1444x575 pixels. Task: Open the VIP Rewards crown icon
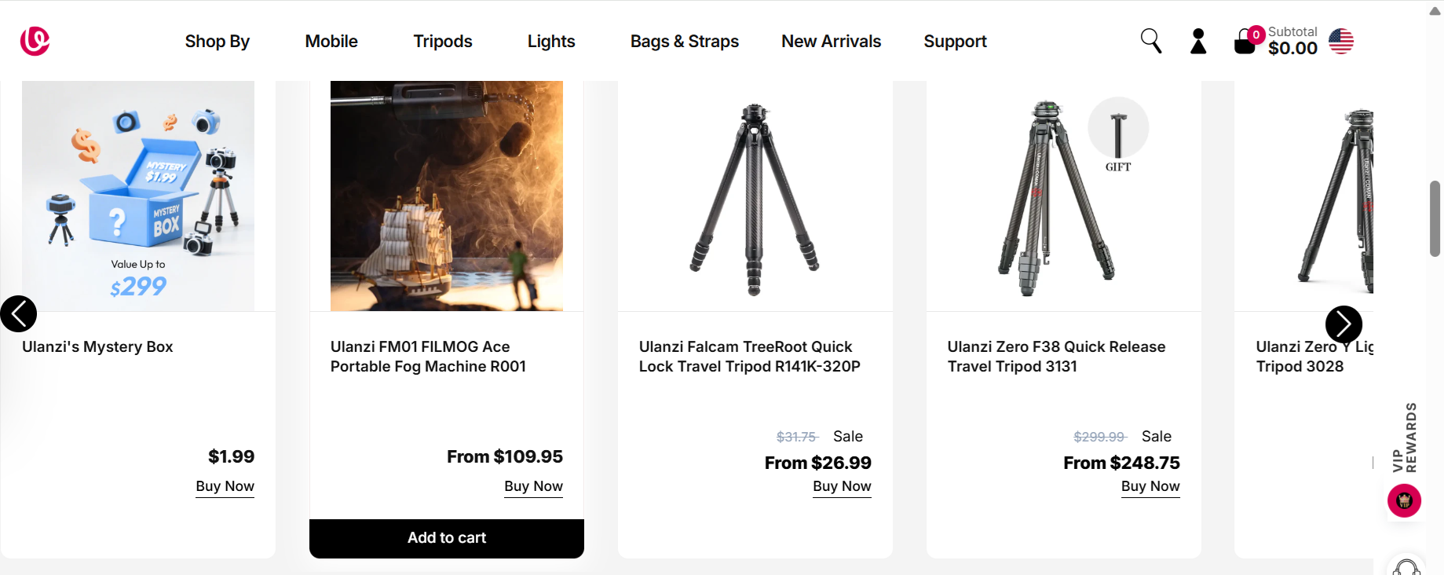pos(1404,501)
